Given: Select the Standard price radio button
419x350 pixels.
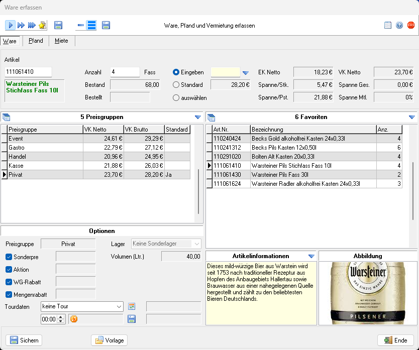Looking at the screenshot, I should tap(176, 85).
